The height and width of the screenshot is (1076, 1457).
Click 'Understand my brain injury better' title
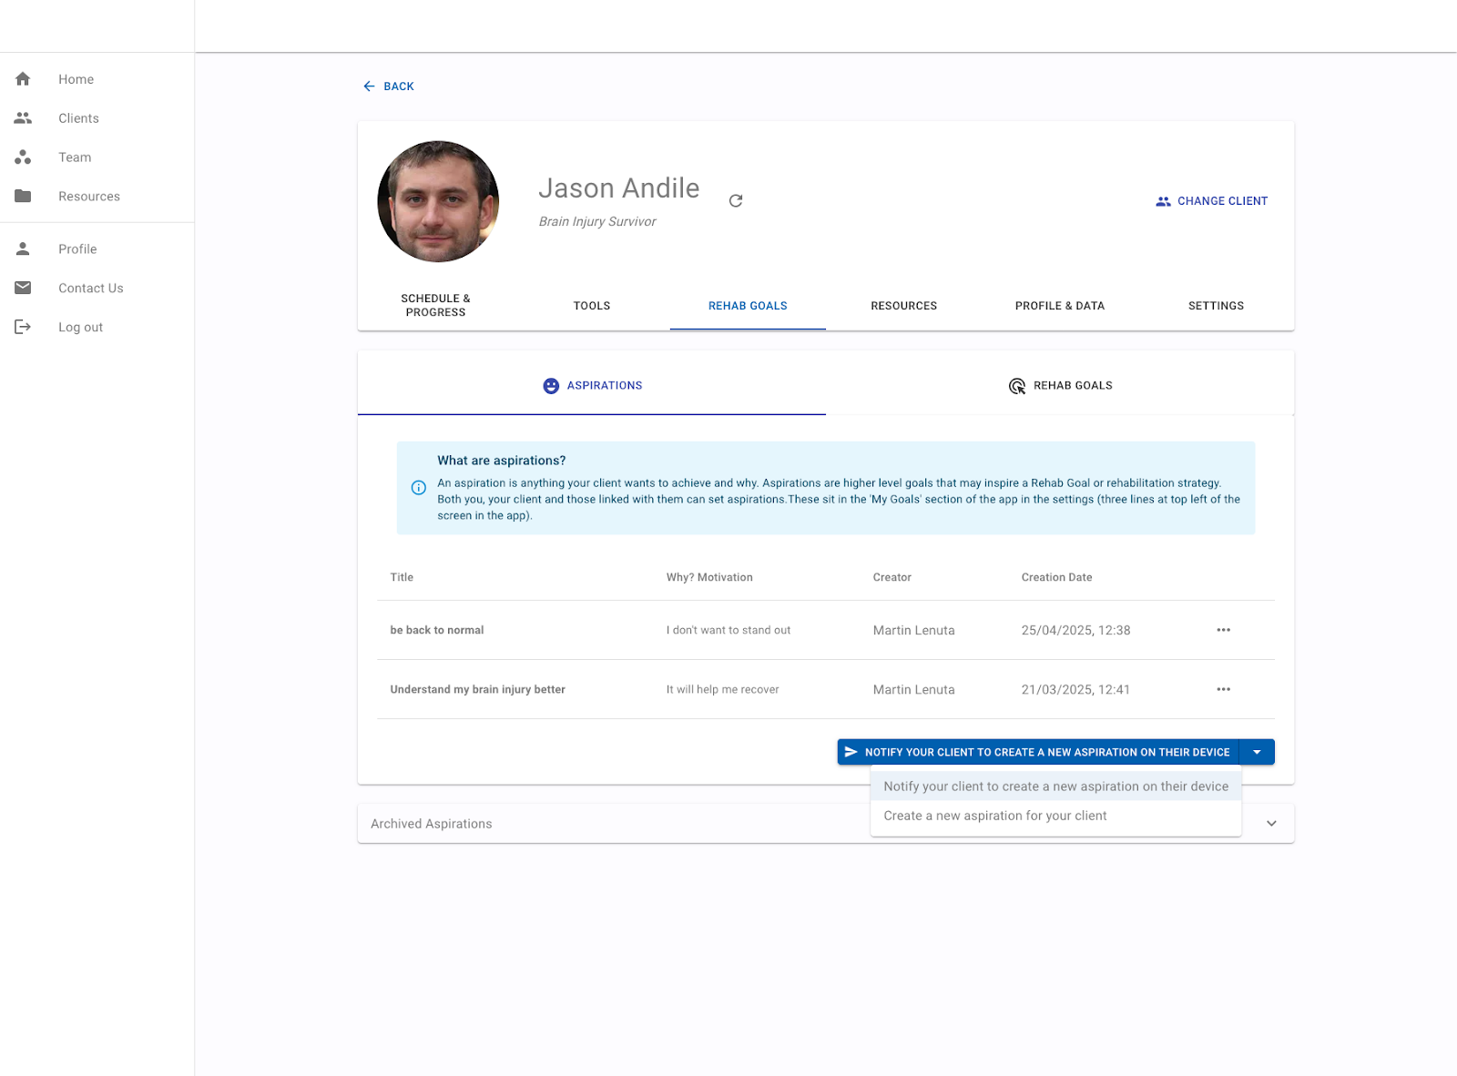478,689
